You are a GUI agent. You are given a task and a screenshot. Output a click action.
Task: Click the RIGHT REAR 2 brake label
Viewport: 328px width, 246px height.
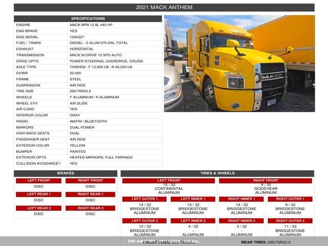tap(90, 208)
